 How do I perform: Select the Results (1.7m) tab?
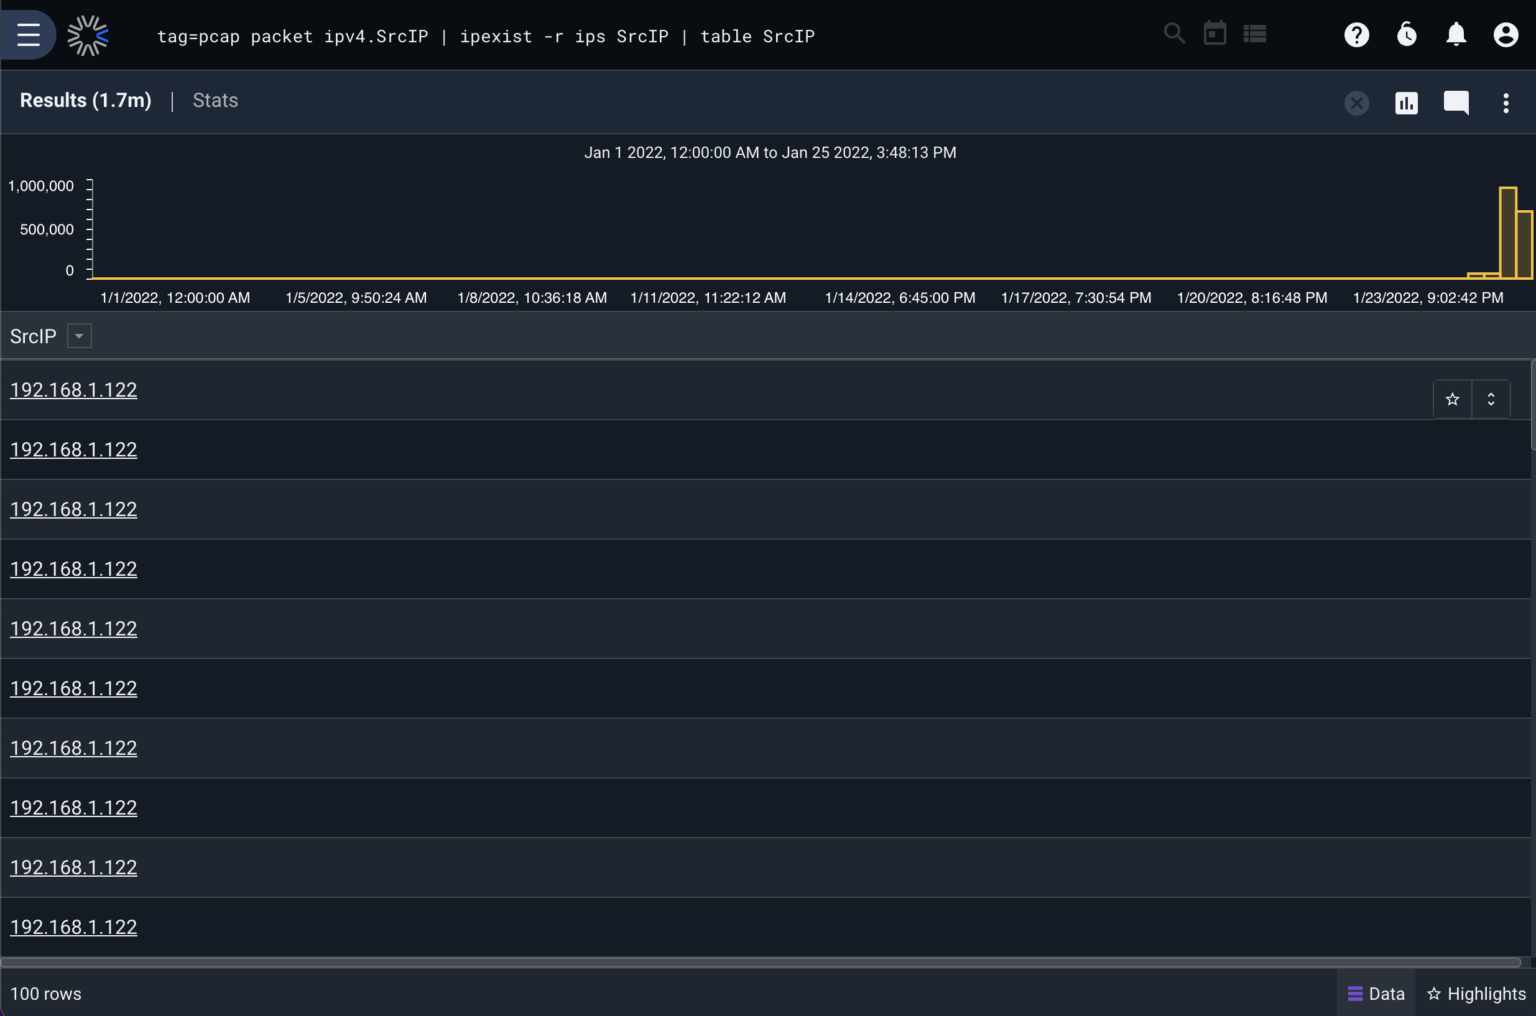(86, 101)
